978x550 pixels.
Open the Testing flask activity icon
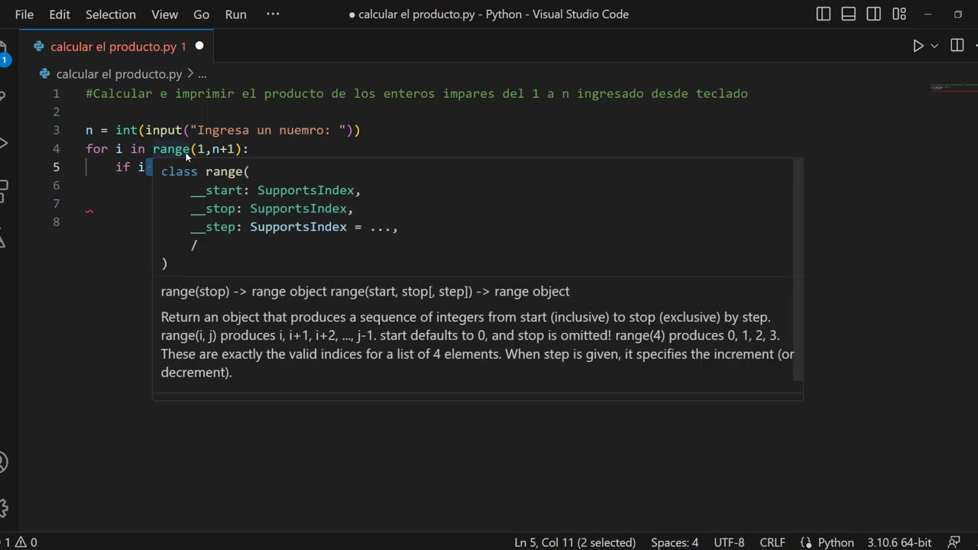click(x=4, y=238)
